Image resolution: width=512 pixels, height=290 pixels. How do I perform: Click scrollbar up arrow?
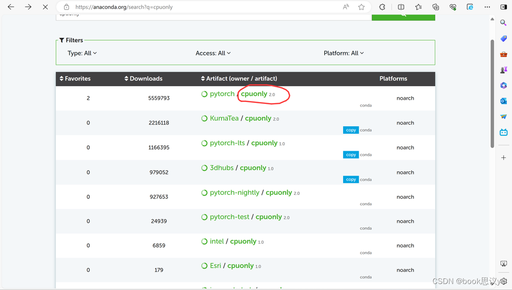[x=492, y=19]
